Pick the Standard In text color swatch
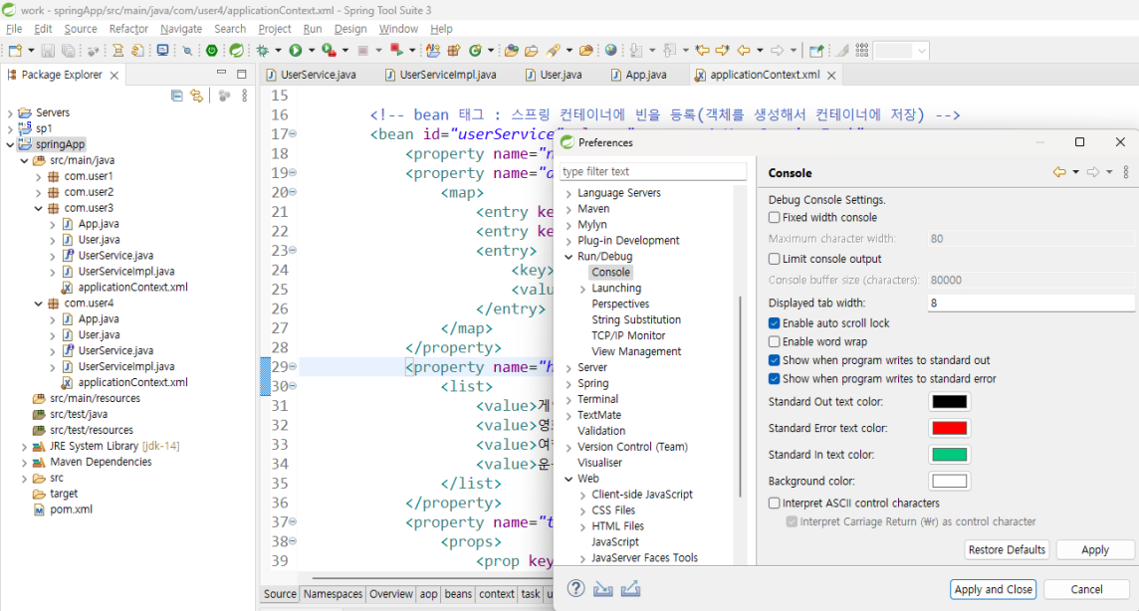The image size is (1139, 611). pyautogui.click(x=950, y=454)
